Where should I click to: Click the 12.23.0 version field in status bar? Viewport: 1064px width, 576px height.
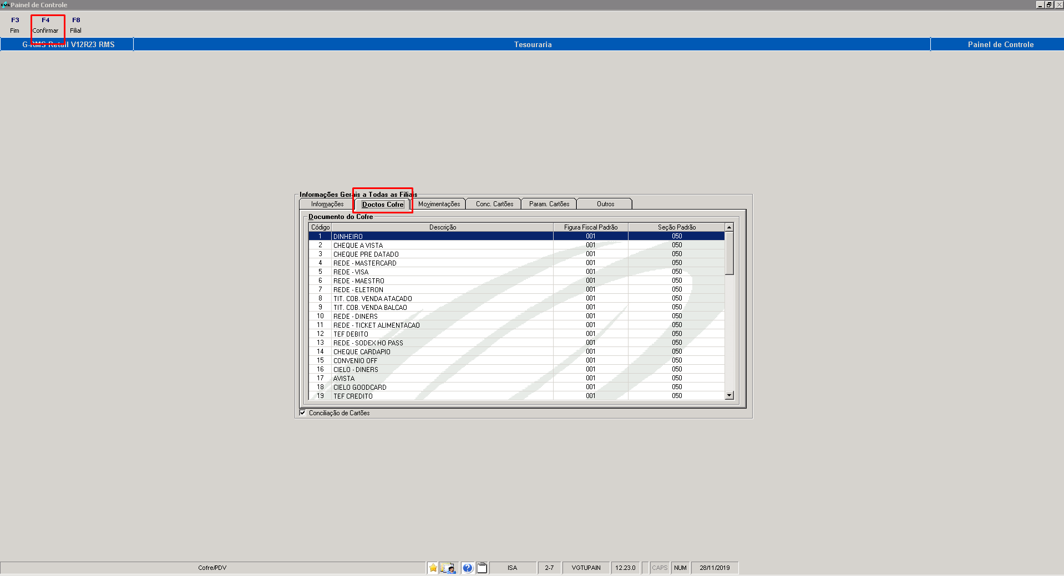point(625,568)
